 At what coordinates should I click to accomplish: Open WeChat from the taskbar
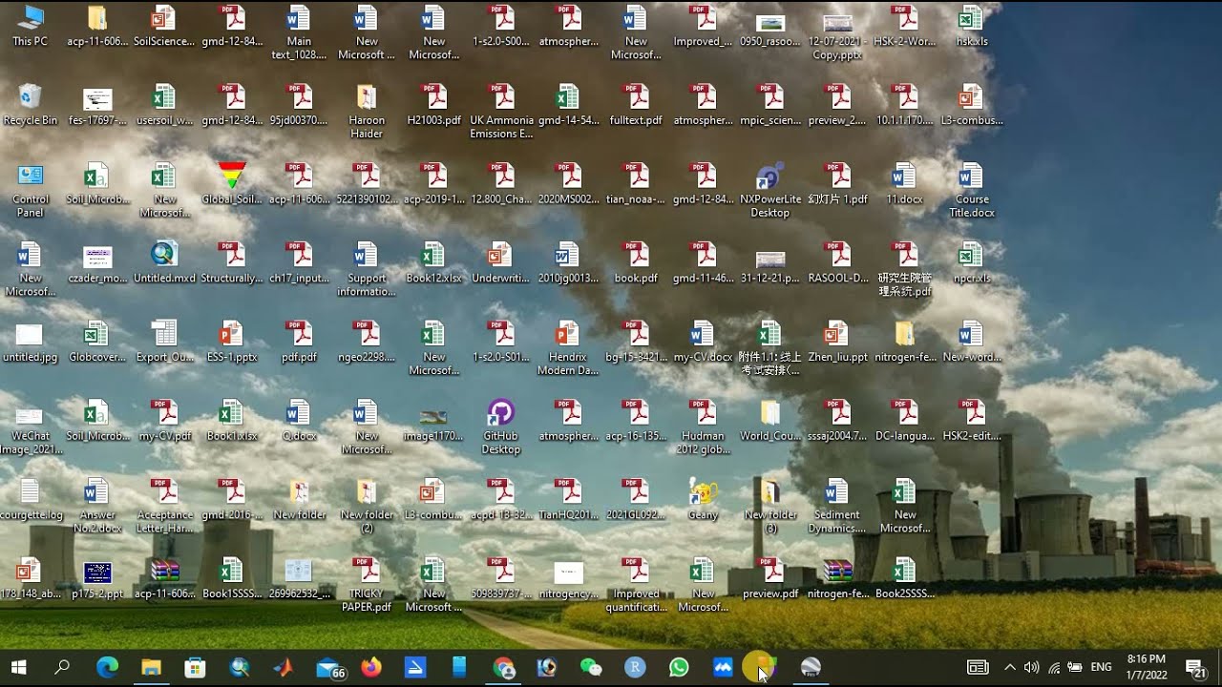[x=591, y=667]
